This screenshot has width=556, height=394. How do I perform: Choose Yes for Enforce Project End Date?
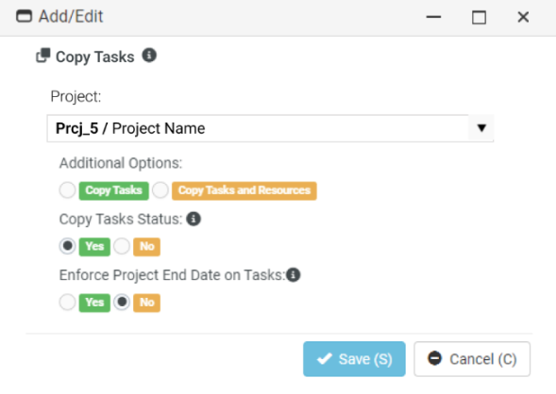(67, 302)
